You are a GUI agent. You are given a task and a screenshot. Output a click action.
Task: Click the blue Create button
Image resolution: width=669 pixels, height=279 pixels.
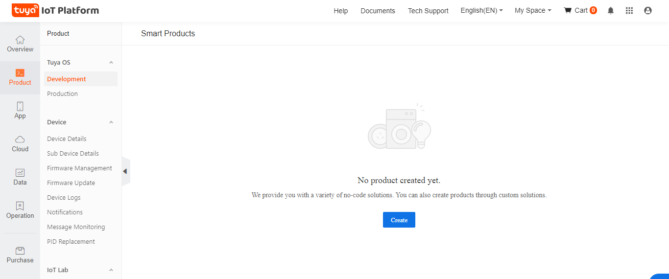pyautogui.click(x=399, y=220)
